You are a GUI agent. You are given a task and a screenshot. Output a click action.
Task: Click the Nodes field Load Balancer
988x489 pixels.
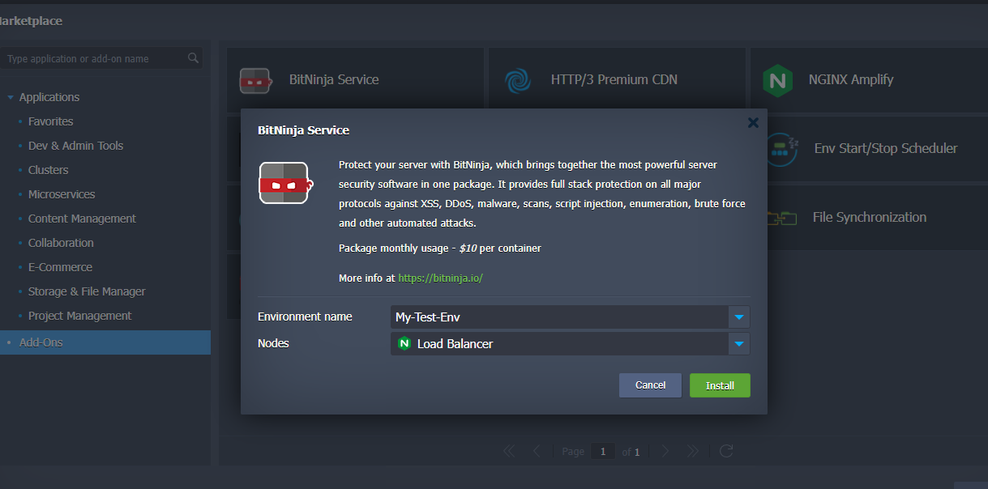pos(559,344)
